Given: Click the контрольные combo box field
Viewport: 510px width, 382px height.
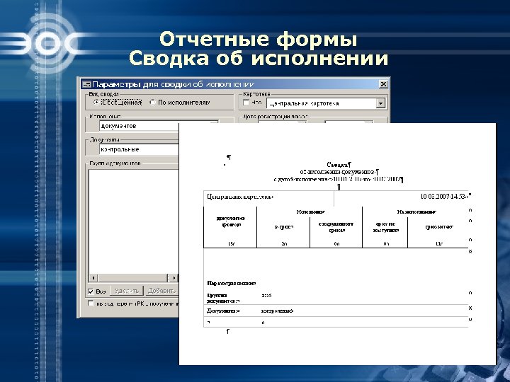Looking at the screenshot, I should [x=139, y=149].
